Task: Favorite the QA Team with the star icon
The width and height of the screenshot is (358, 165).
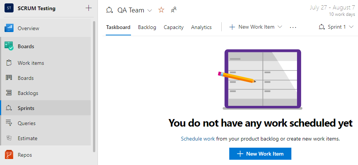Action: pyautogui.click(x=161, y=10)
